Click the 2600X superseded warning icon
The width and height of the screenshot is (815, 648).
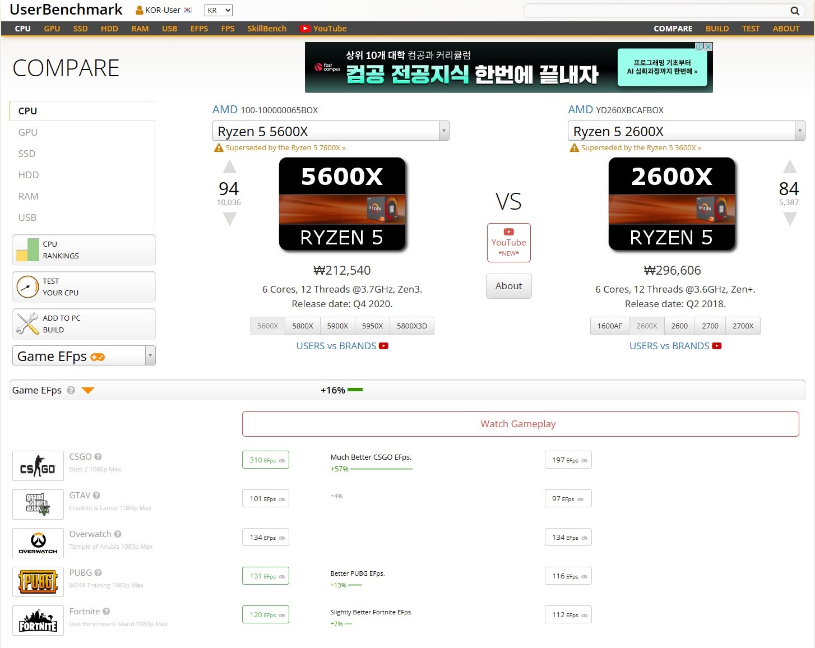click(x=575, y=148)
